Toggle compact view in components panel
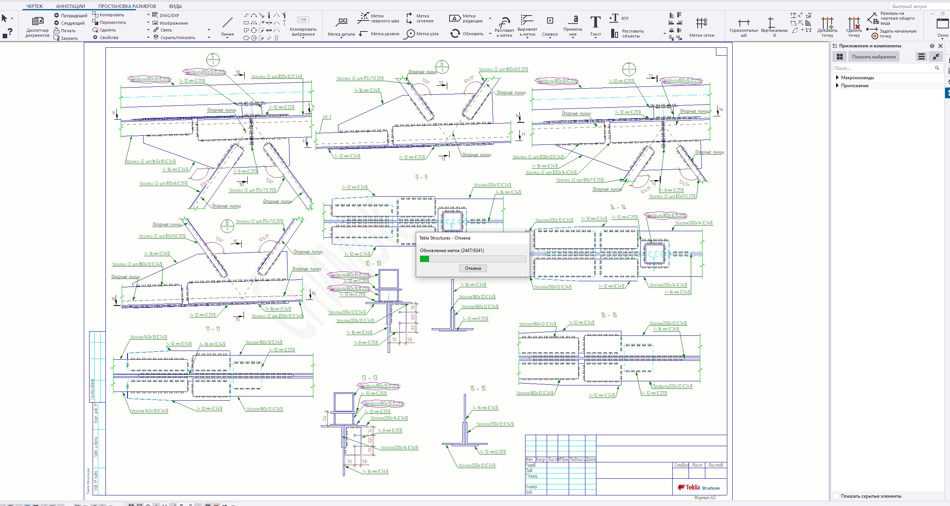The image size is (950, 506). coord(936,57)
